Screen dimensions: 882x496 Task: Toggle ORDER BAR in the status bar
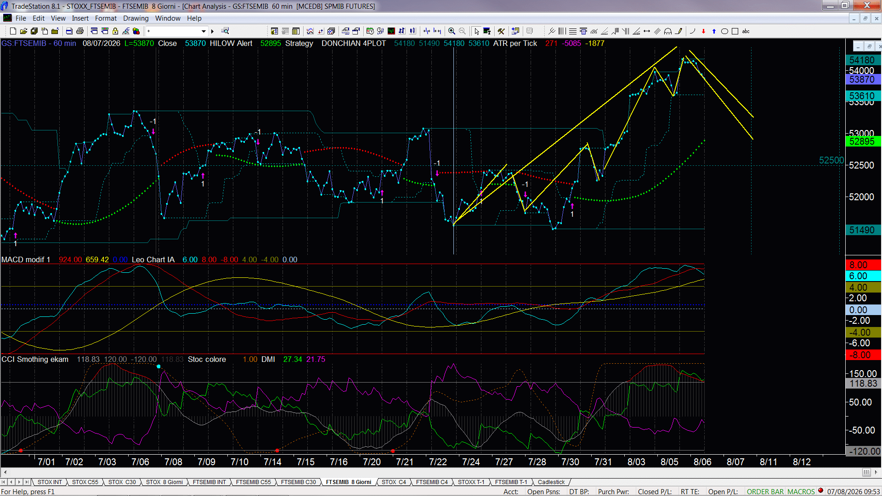765,491
